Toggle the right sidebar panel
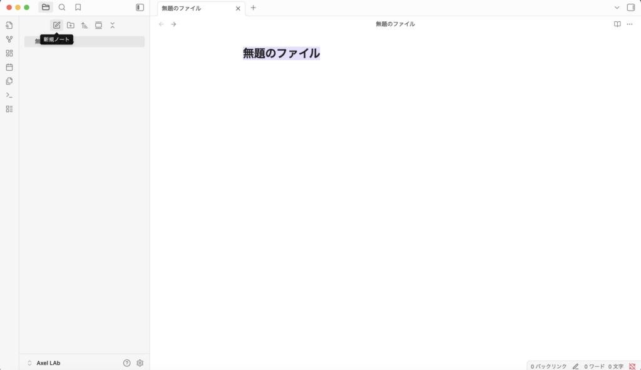This screenshot has height=370, width=641. (x=630, y=8)
